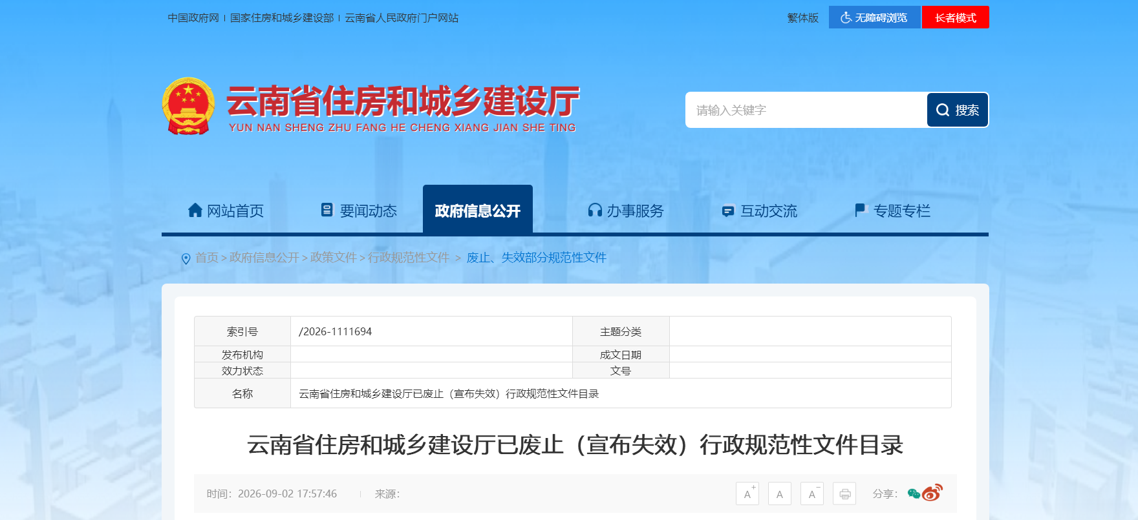The width and height of the screenshot is (1138, 520).
Task: Decrease font size with A- button
Action: coord(812,494)
